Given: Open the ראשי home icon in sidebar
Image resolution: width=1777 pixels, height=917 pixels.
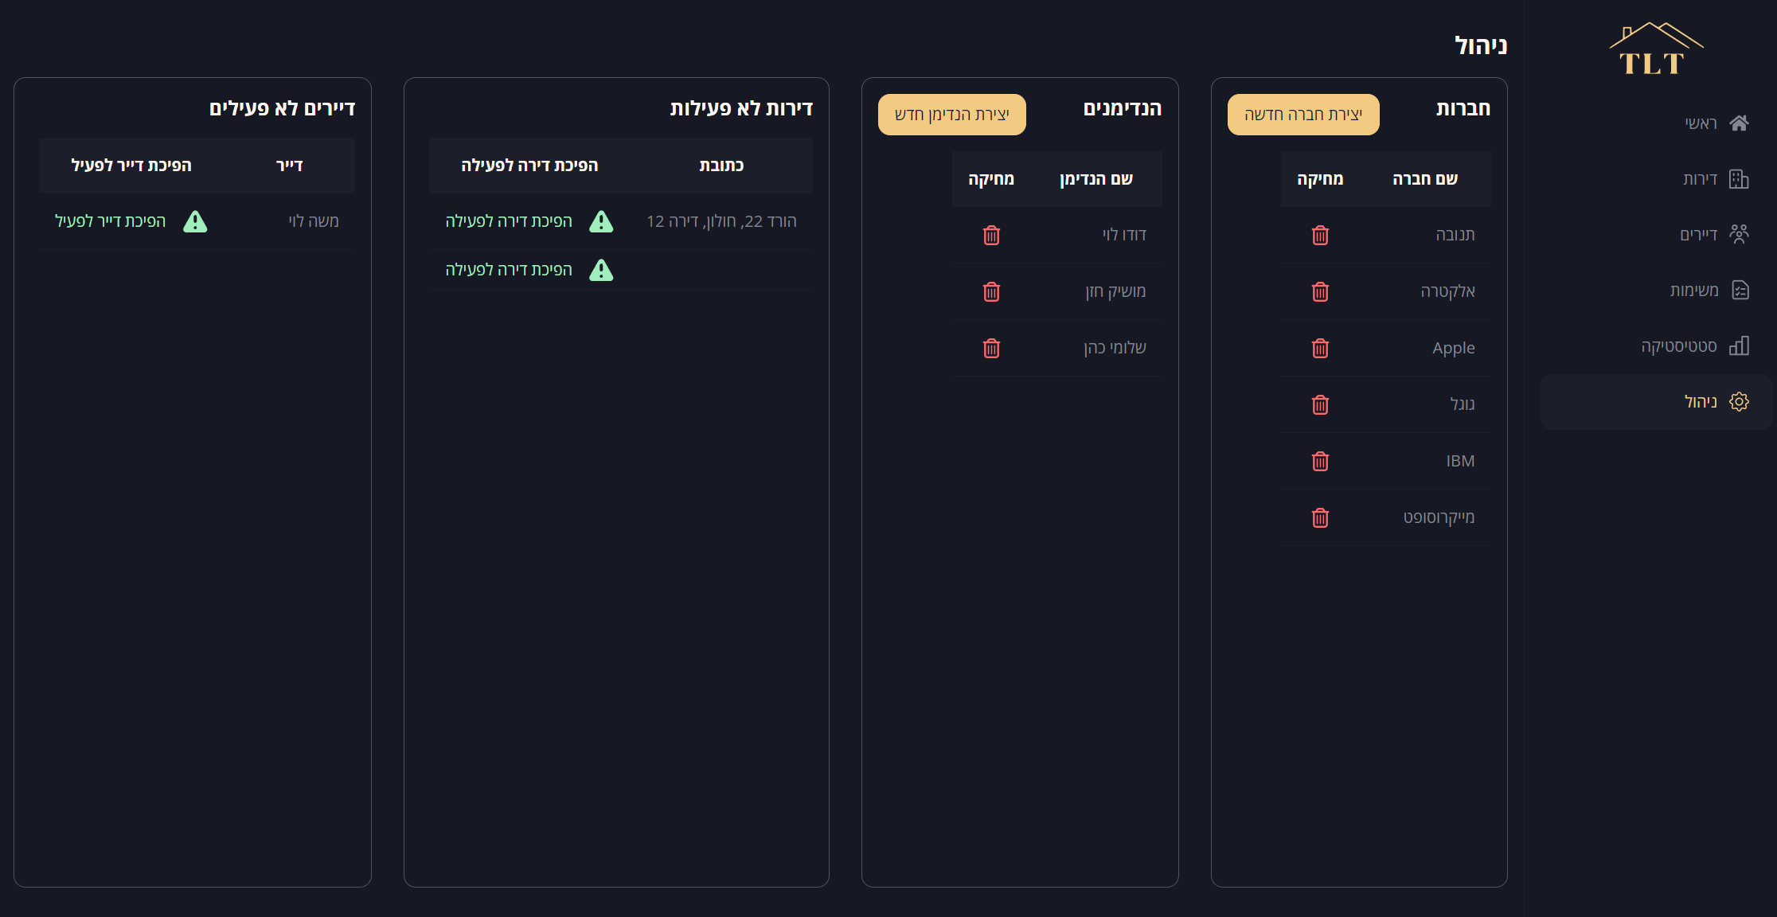Looking at the screenshot, I should pyautogui.click(x=1739, y=123).
